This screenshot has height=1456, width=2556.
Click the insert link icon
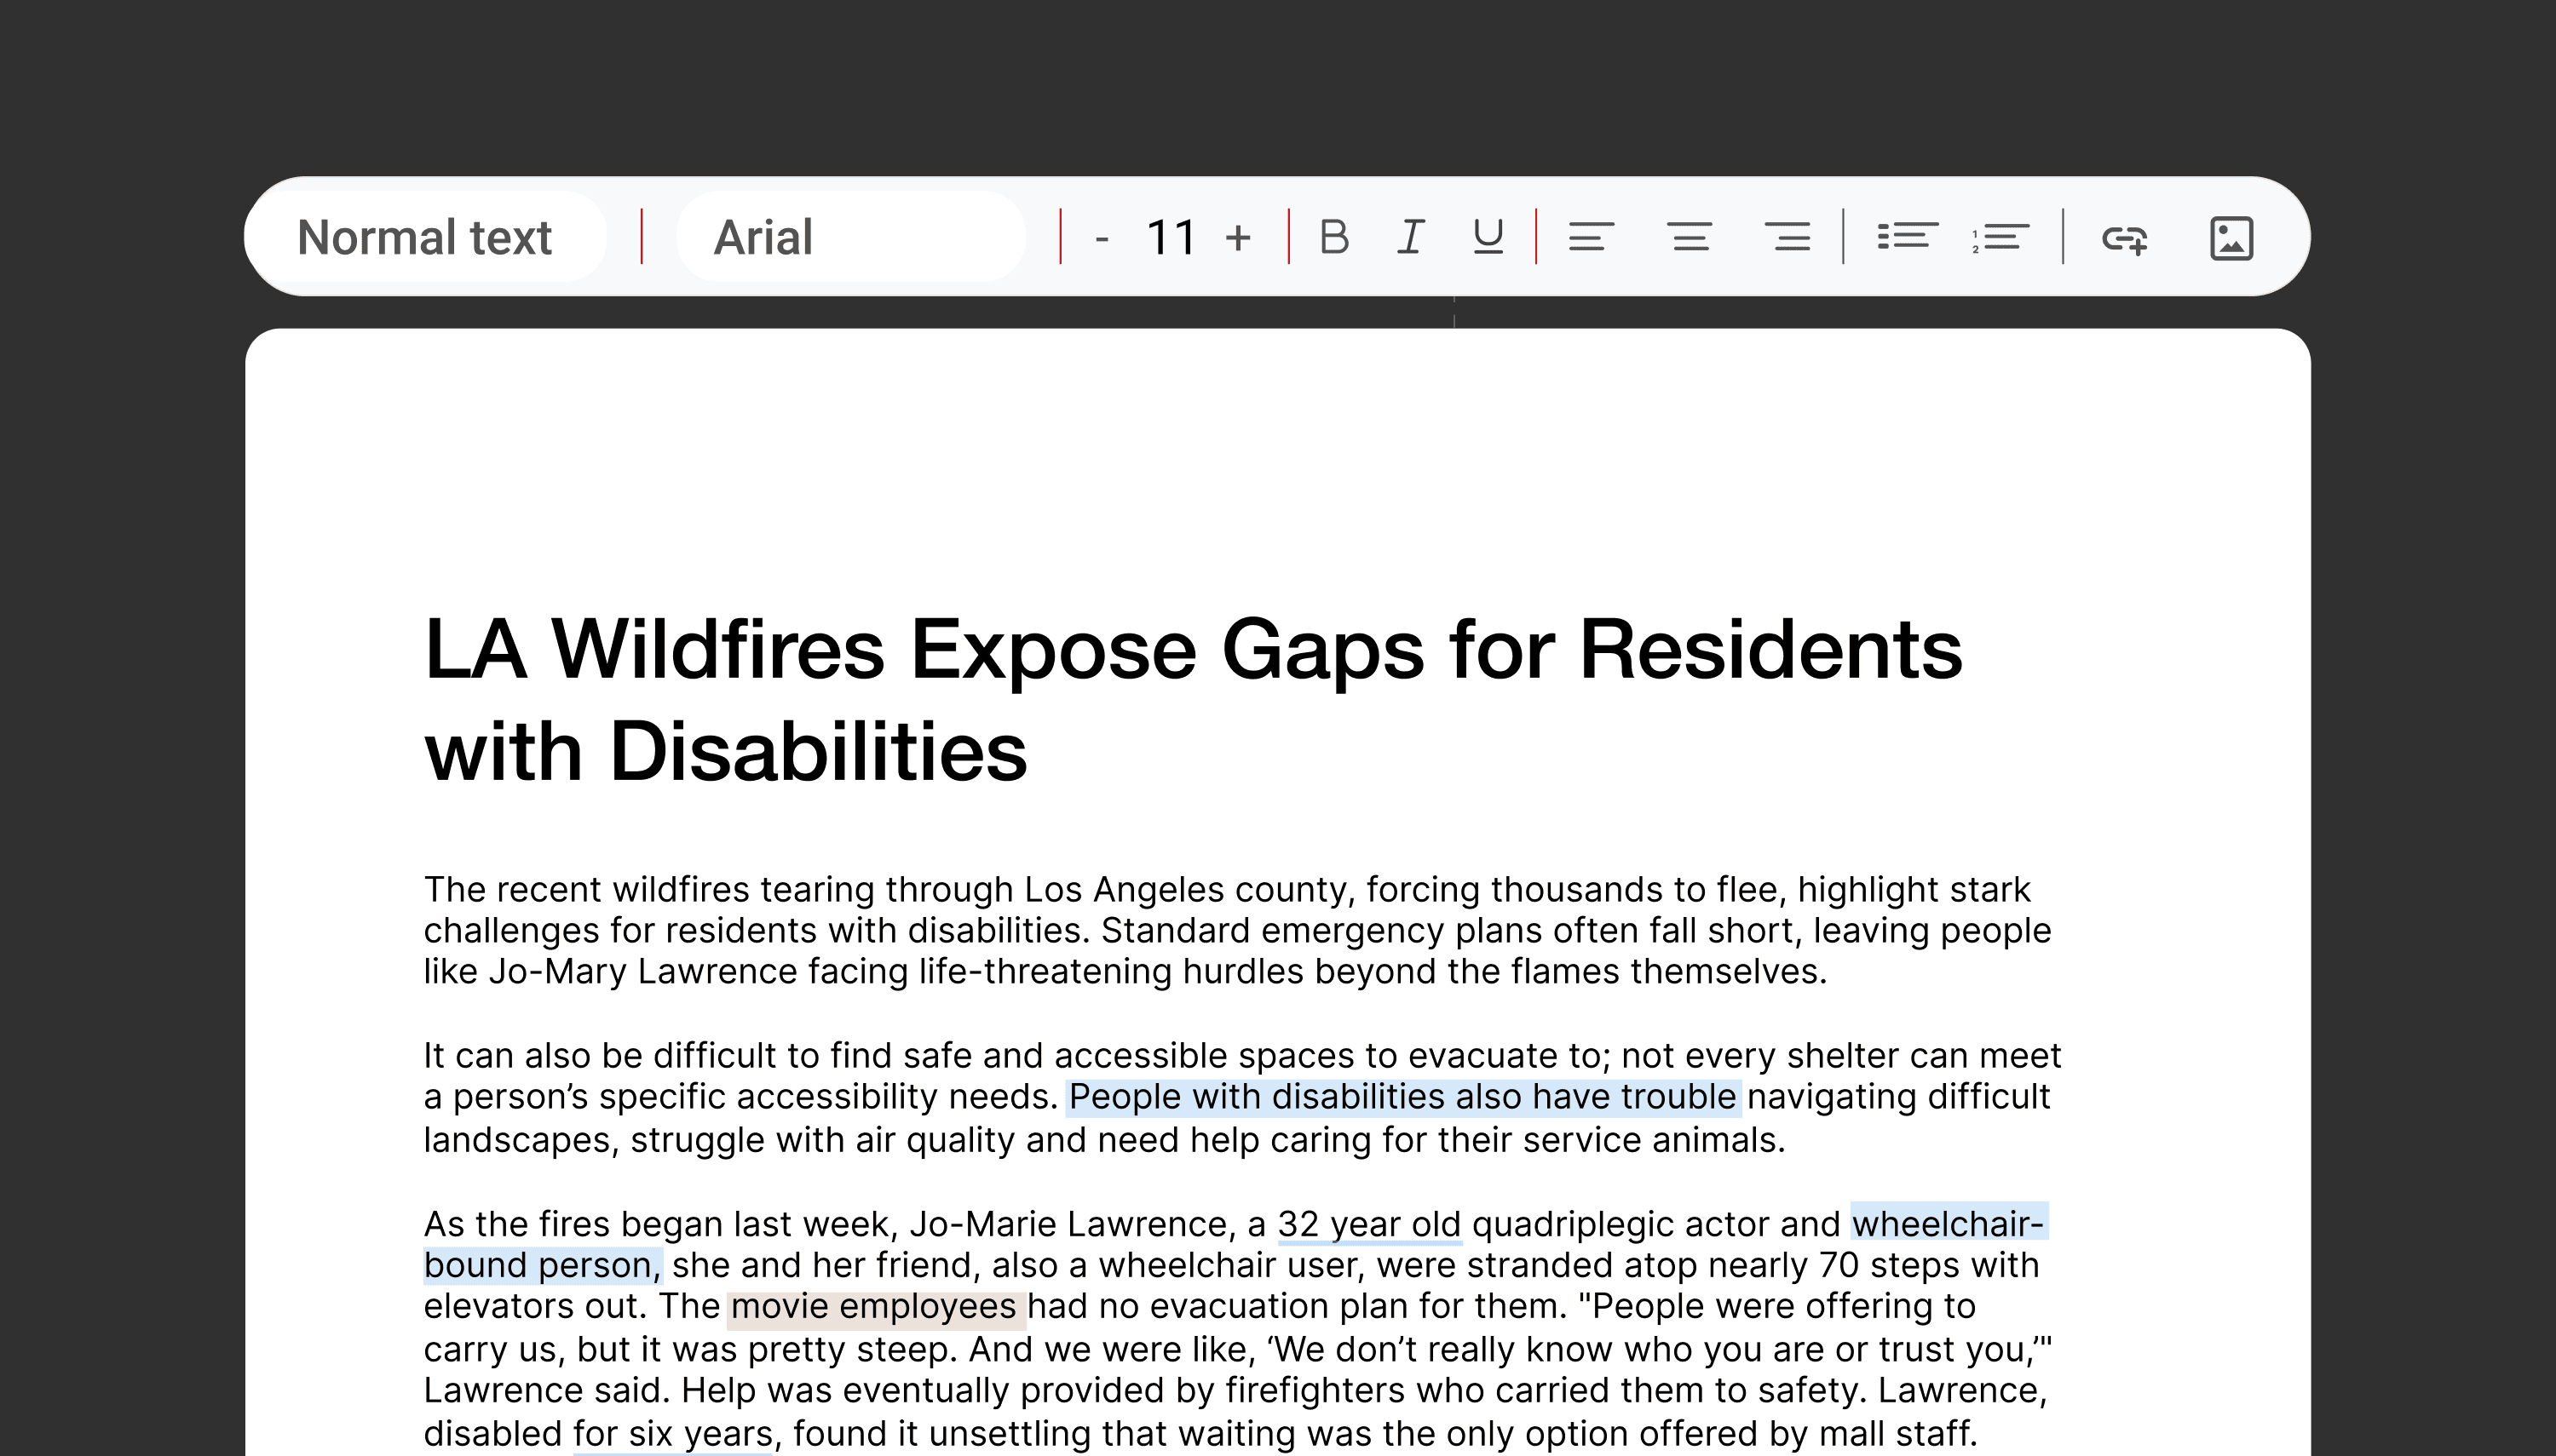click(2124, 239)
